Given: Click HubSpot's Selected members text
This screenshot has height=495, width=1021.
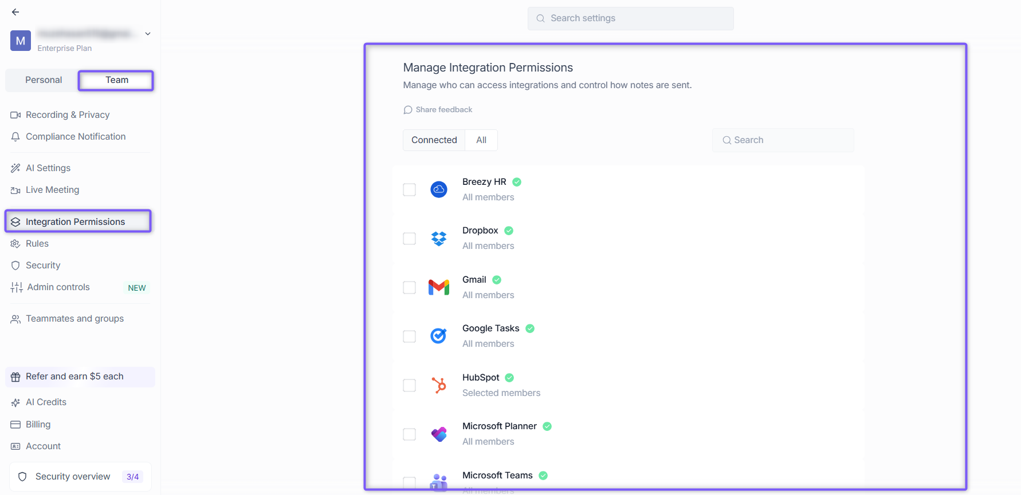Looking at the screenshot, I should 501,393.
